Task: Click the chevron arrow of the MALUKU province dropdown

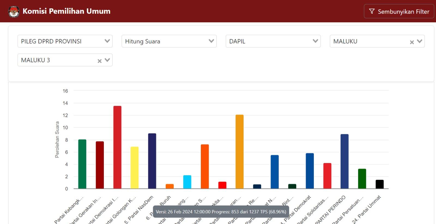Action: click(x=420, y=41)
